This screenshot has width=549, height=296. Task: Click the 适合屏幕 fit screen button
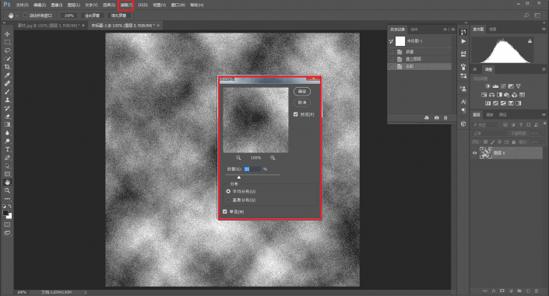(92, 16)
